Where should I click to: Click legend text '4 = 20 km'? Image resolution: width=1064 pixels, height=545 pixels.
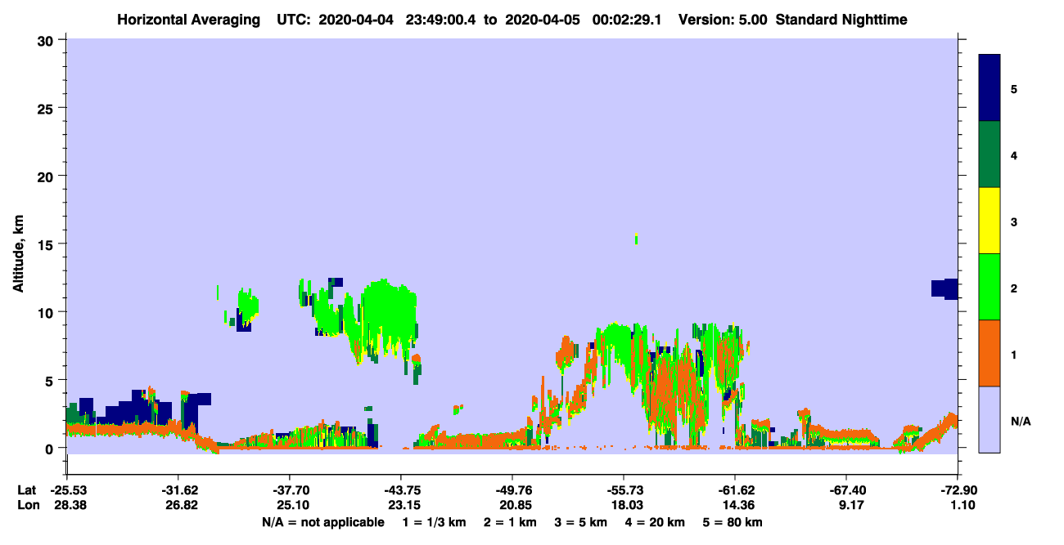coord(656,522)
